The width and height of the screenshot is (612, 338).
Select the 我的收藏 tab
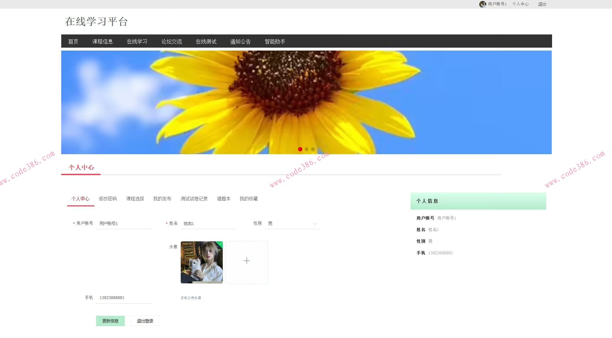point(248,199)
